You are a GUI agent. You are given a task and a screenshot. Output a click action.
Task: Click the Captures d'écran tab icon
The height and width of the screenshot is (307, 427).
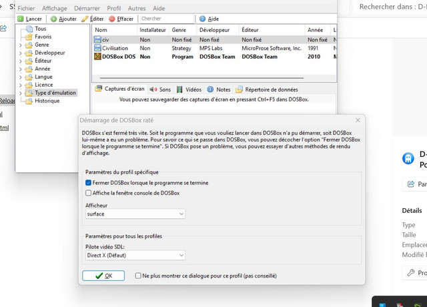point(99,89)
